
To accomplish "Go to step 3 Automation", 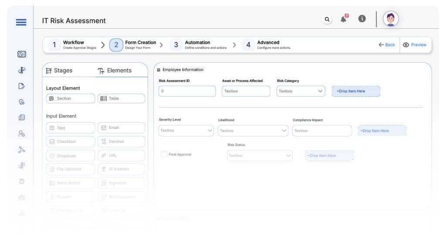I will [x=197, y=44].
